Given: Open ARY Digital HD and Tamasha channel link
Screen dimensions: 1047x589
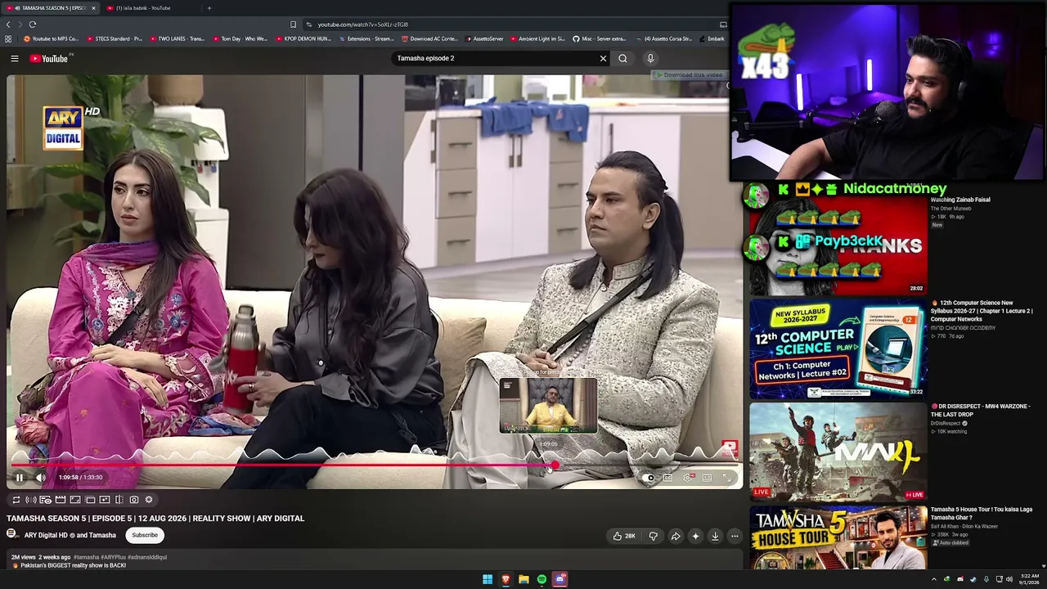Looking at the screenshot, I should coord(70,535).
